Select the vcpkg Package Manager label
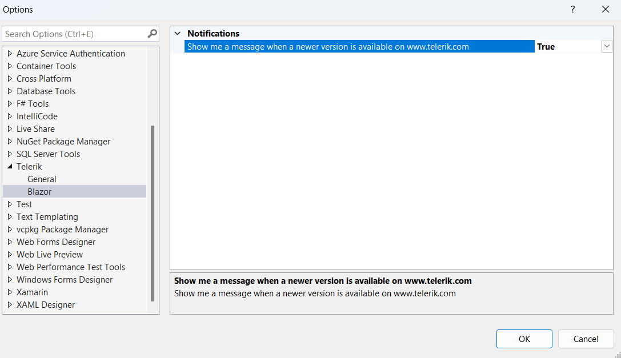Image resolution: width=621 pixels, height=358 pixels. (62, 230)
